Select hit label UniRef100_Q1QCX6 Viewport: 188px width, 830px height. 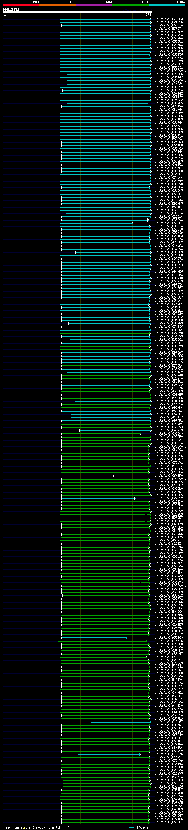tap(169, 796)
